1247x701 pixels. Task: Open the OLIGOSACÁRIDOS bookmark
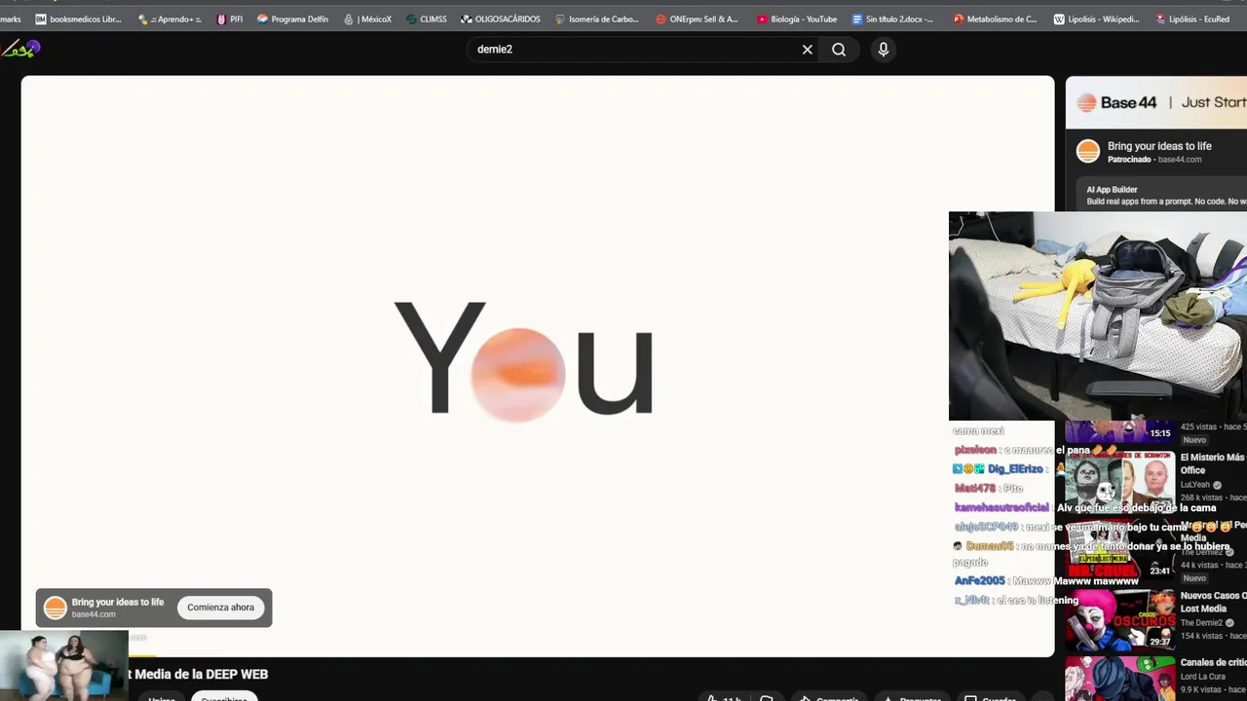[501, 18]
